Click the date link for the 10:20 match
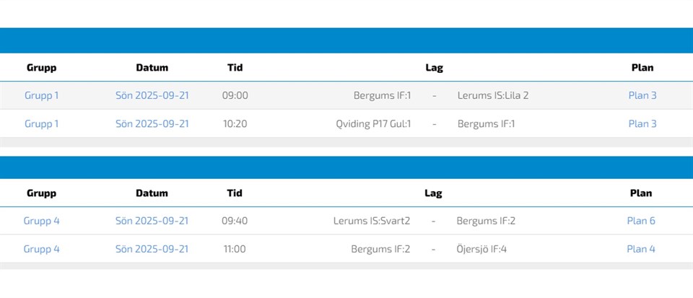This screenshot has width=693, height=298. click(152, 123)
